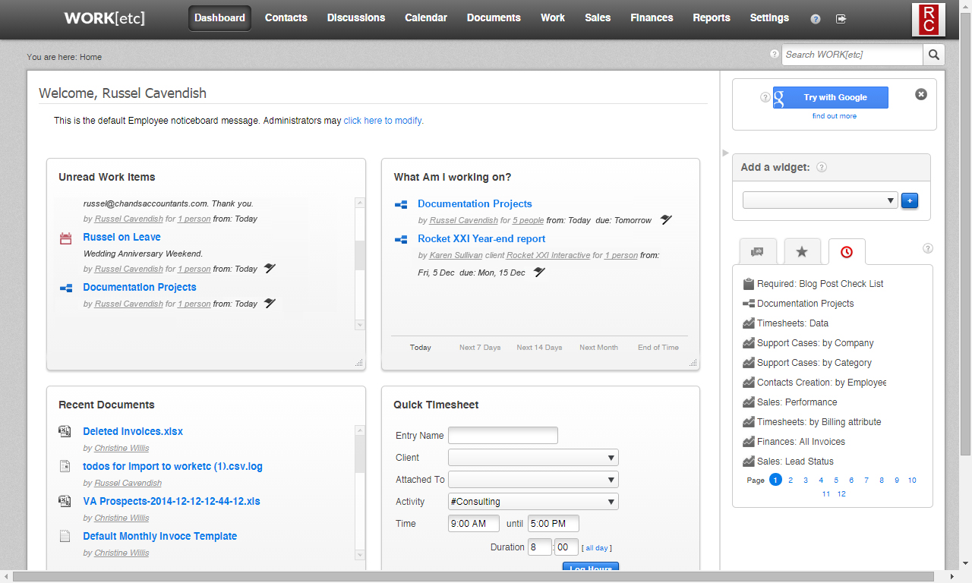Open the Deleted Invoices.xlsx document link
This screenshot has width=972, height=583.
click(133, 432)
